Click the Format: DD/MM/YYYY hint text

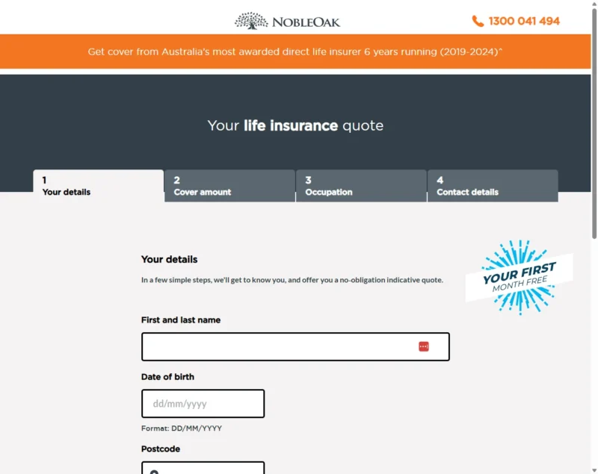(x=180, y=428)
